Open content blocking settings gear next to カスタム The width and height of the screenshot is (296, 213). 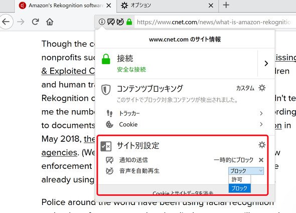pos(262,88)
